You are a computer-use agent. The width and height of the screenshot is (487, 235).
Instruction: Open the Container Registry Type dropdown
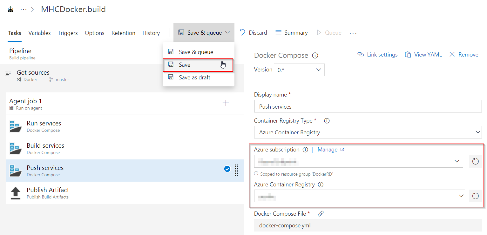tap(368, 132)
